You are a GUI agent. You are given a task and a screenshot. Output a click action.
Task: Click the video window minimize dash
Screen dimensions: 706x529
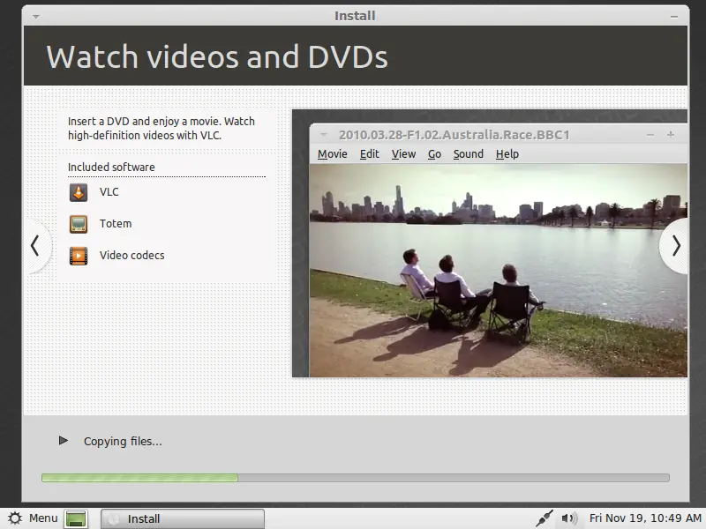coord(650,135)
